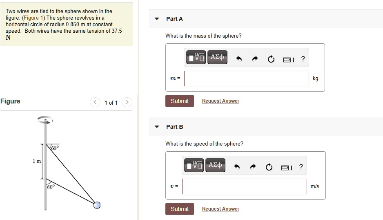383x220 pixels.
Task: Go to previous figure arrow
Action: tap(95, 102)
